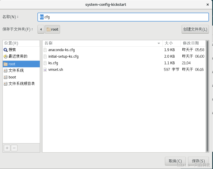Open boot in the places sidebar
This screenshot has width=213, height=169.
tap(21, 77)
